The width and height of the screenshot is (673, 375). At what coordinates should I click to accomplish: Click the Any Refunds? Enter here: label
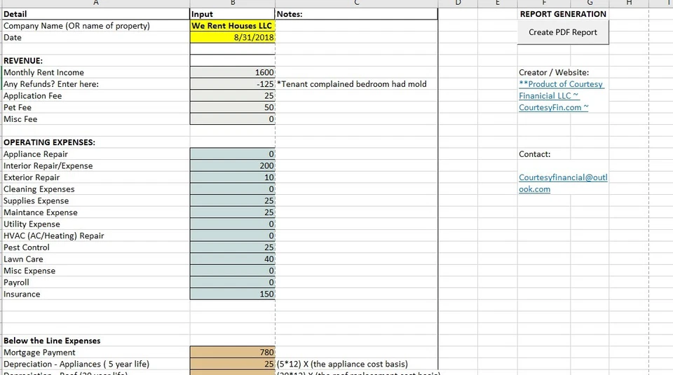tap(51, 84)
